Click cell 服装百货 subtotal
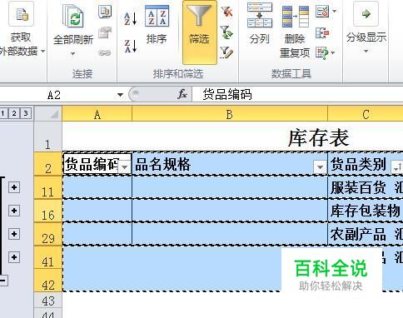403x318 pixels. (366, 187)
